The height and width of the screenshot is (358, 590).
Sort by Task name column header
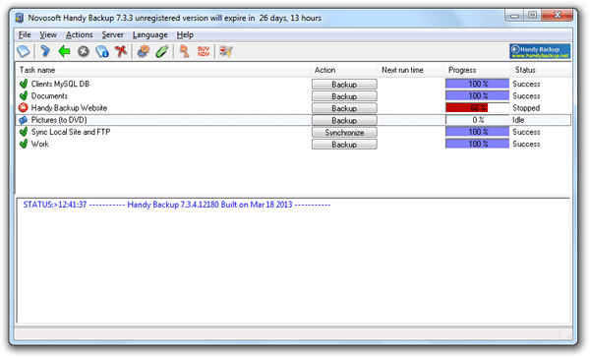pos(163,70)
